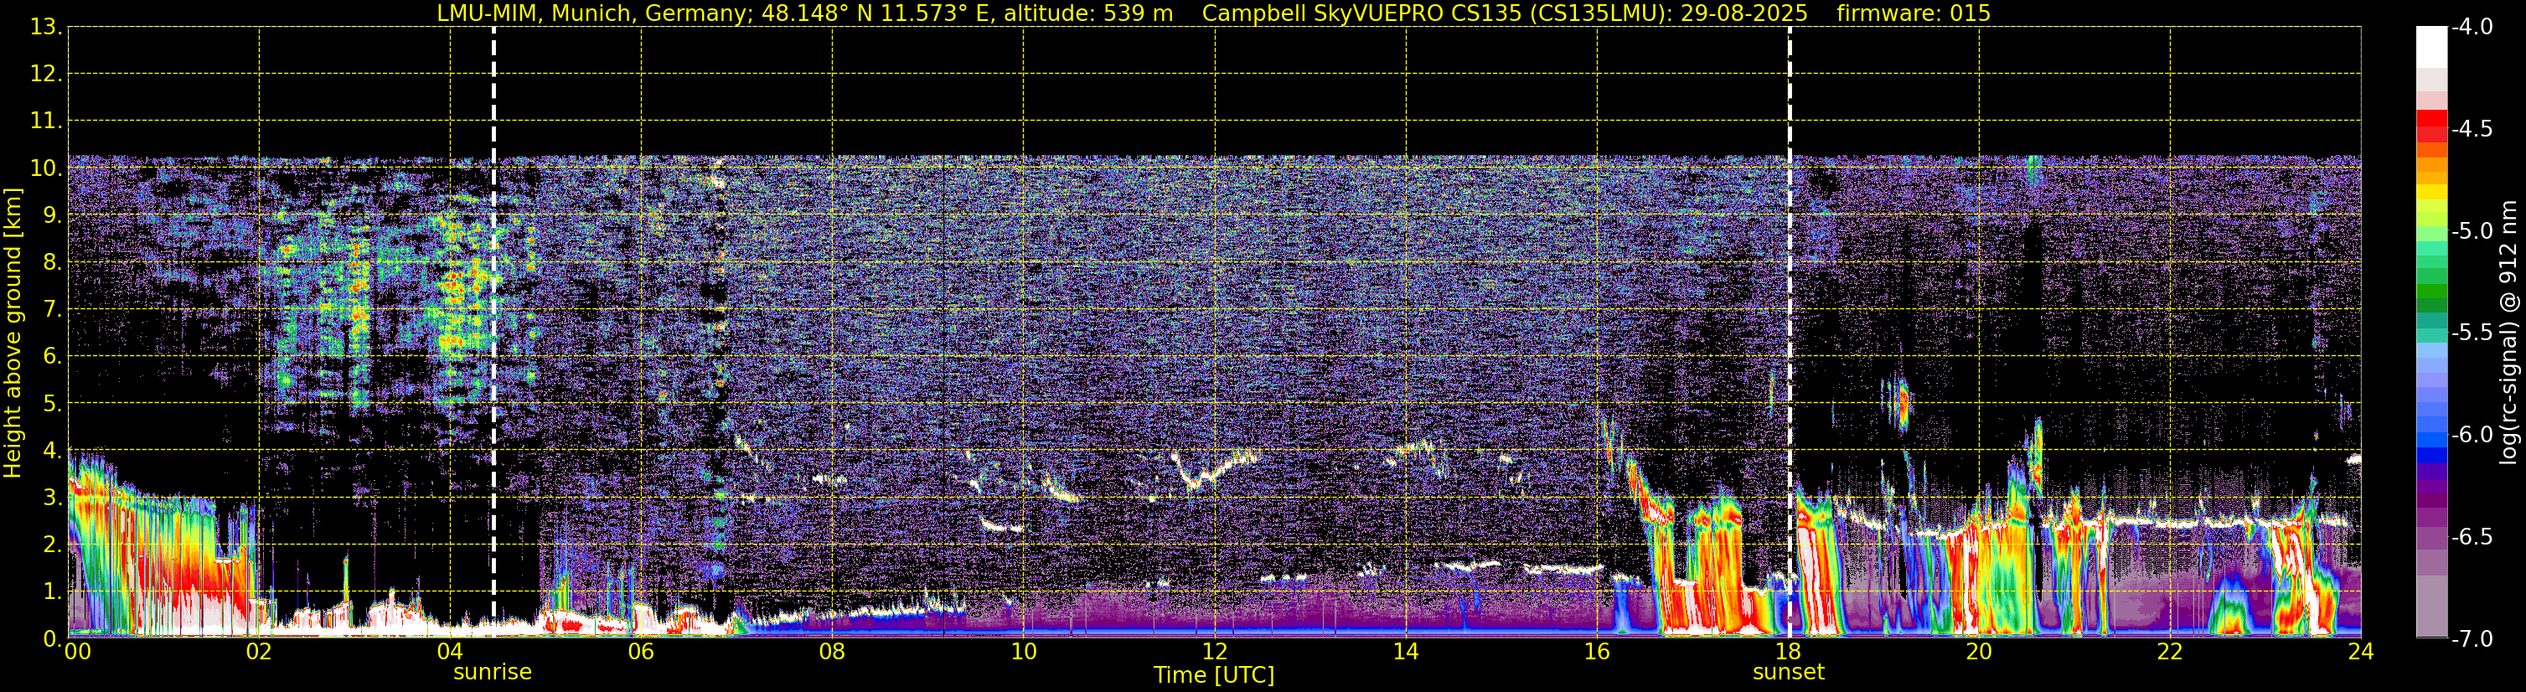Viewport: 2526px width, 692px height.
Task: Click the 'Time [UTC]' axis title
Action: 1214,675
